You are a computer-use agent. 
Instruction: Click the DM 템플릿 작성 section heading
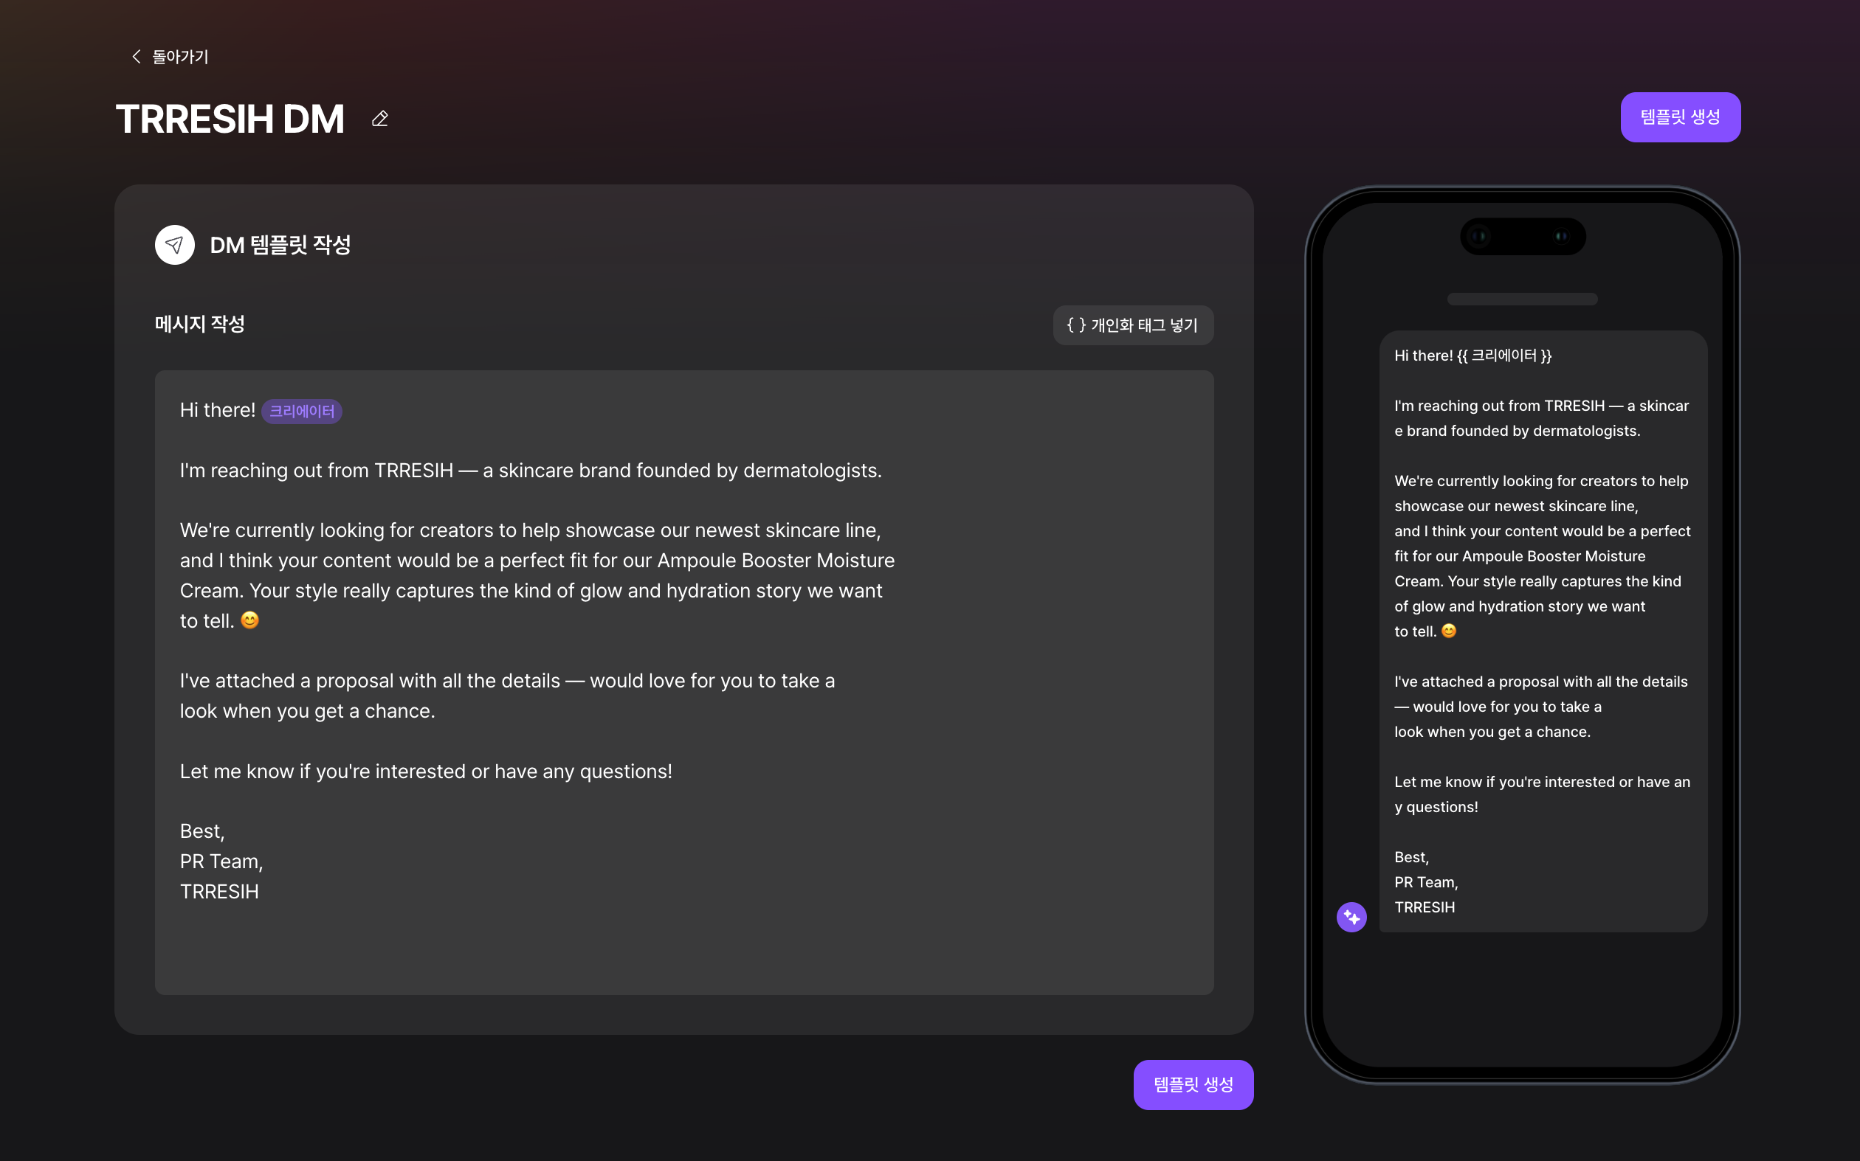[280, 245]
